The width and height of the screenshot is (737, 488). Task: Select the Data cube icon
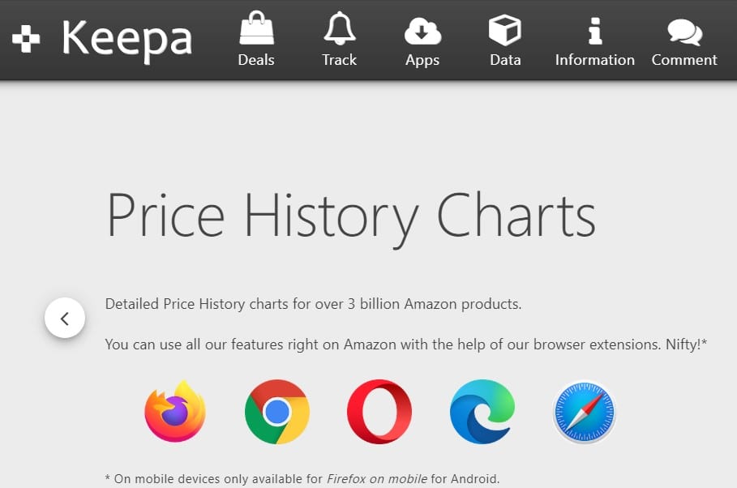click(505, 30)
